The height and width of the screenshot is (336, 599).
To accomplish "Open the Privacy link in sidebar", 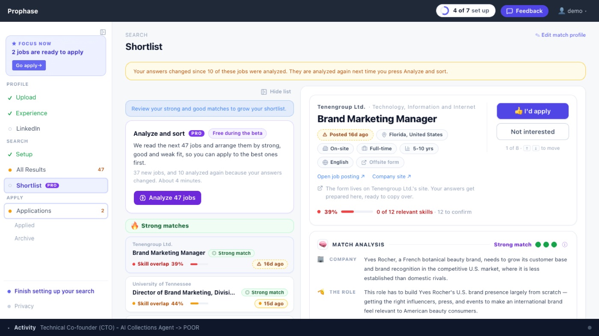I will pos(24,306).
